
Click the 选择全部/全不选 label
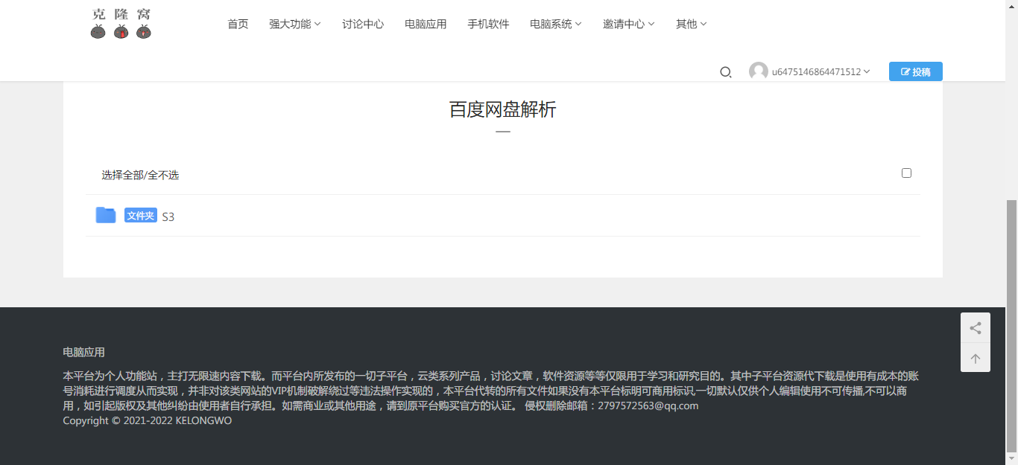coord(140,176)
